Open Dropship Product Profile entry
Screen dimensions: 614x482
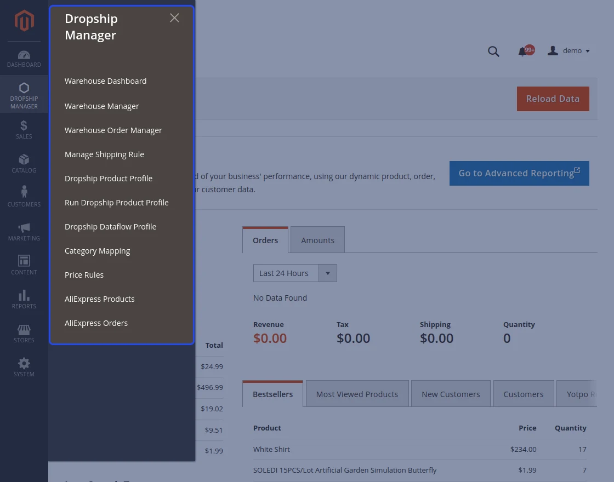109,179
